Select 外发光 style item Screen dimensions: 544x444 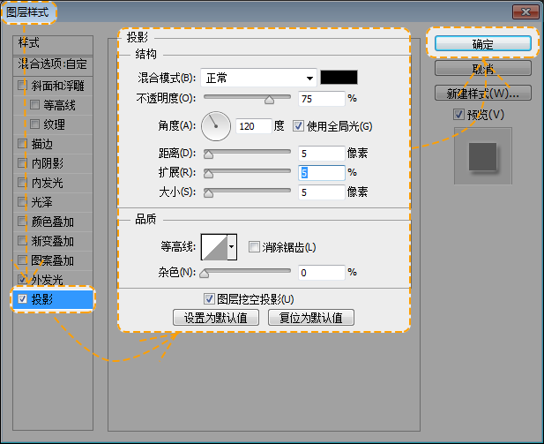click(47, 280)
